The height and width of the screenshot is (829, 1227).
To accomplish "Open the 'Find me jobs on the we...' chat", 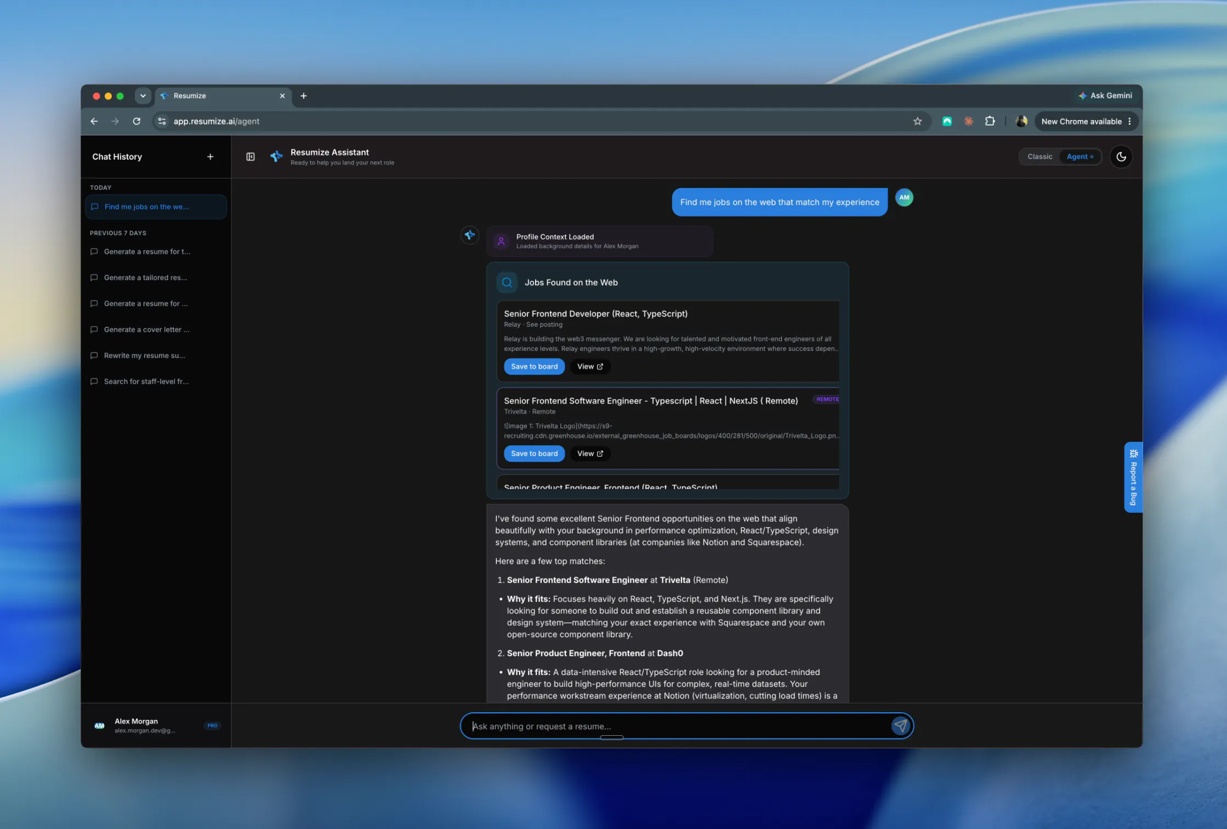I will click(156, 207).
